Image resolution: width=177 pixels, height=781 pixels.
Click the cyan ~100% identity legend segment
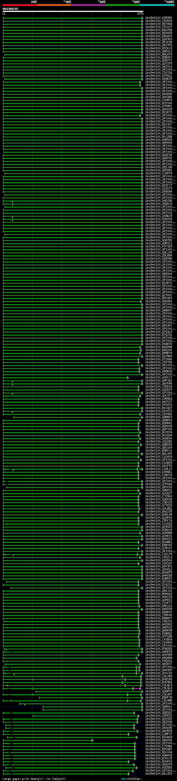tap(157, 5)
